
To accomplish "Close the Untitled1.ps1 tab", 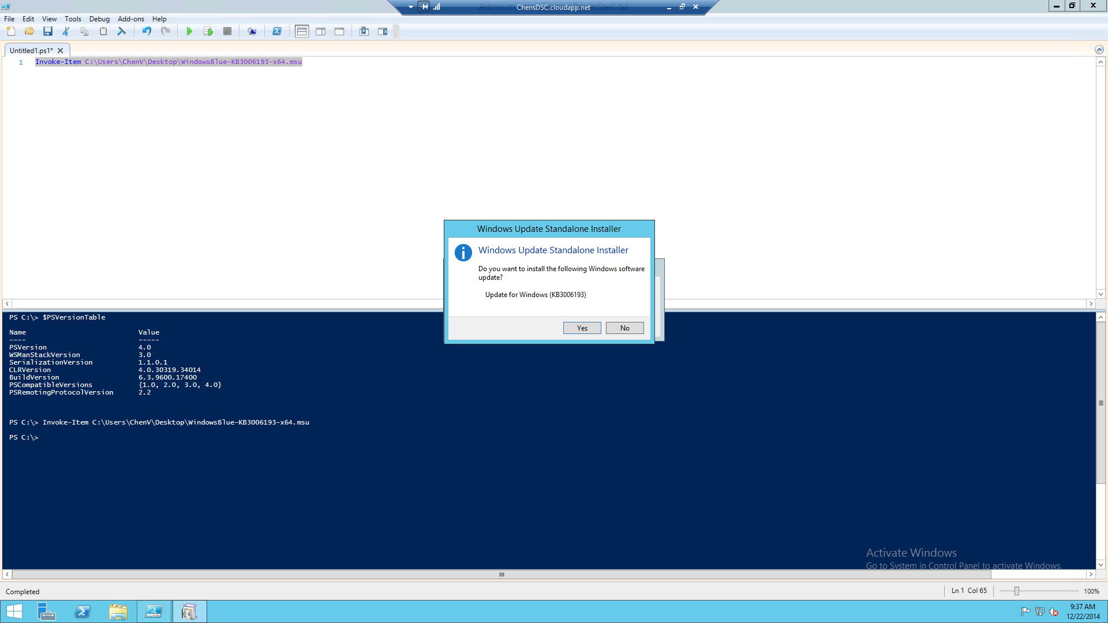I will coord(60,50).
